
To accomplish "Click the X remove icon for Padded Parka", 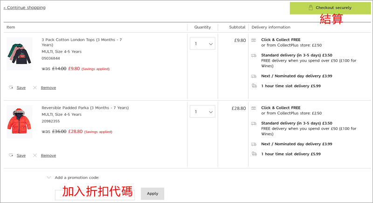I will (x=35, y=155).
